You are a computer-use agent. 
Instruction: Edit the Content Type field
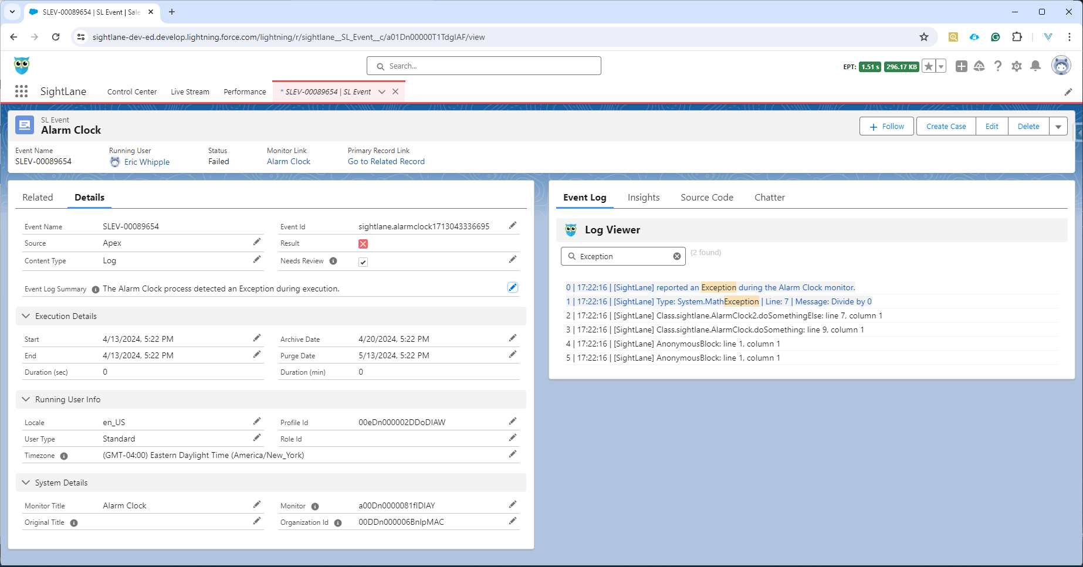tap(257, 259)
